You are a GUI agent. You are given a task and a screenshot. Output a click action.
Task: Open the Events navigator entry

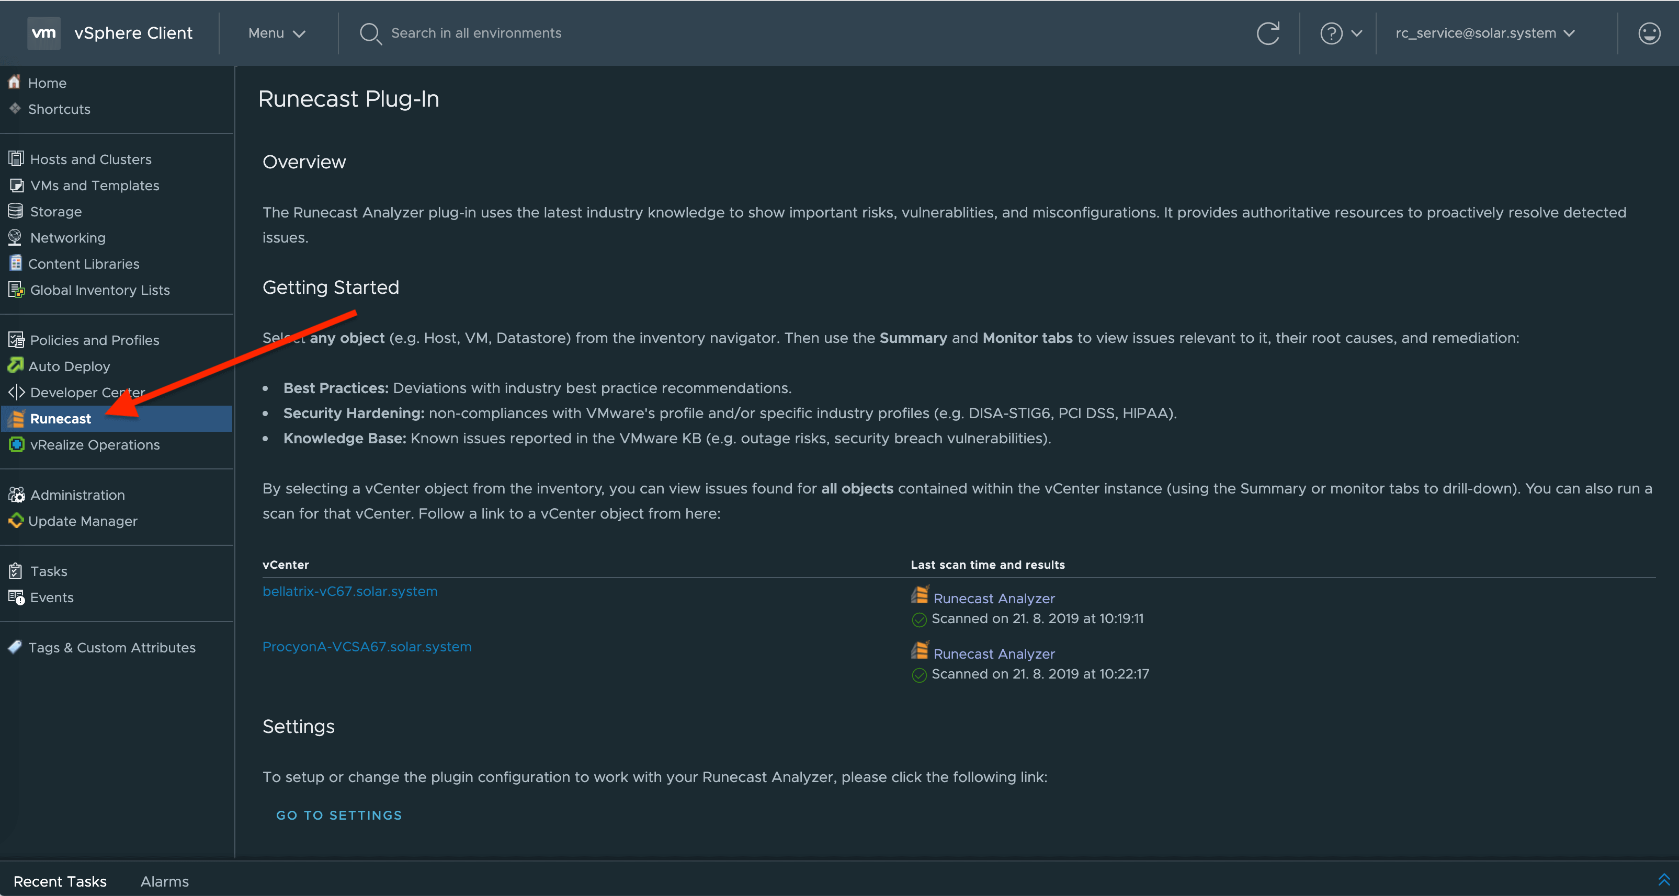point(51,597)
